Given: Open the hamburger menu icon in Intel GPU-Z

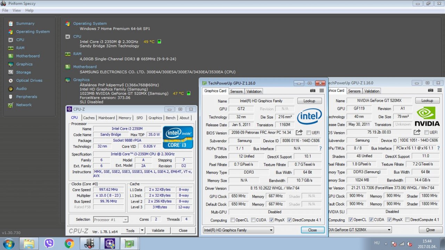Looking at the screenshot, I should pos(322,91).
